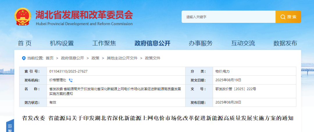Open the 其他主动公开文件 breadcrumb link
Image resolution: width=314 pixels, height=132 pixels.
(x=122, y=58)
